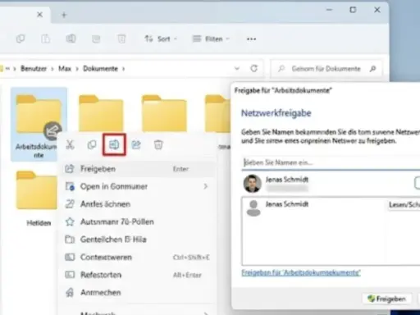Click the Share icon in context menu
This screenshot has height=315, width=420.
[136, 144]
